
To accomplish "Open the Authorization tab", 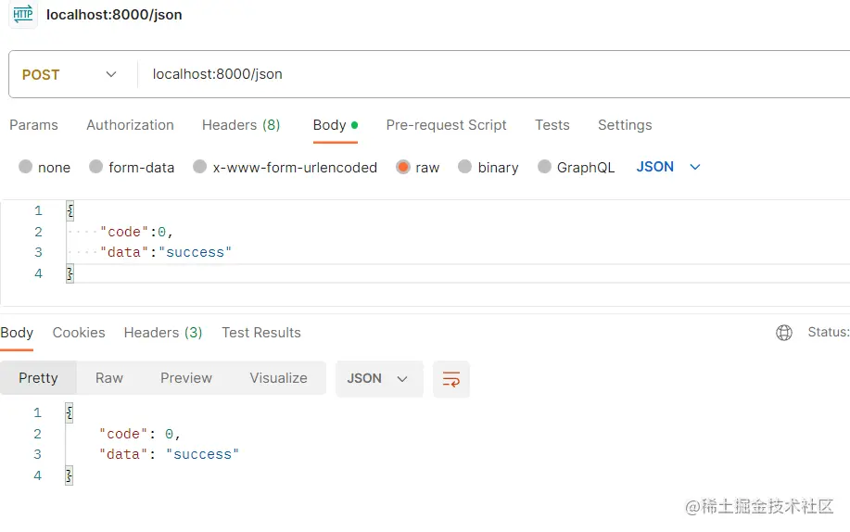I will pyautogui.click(x=130, y=125).
